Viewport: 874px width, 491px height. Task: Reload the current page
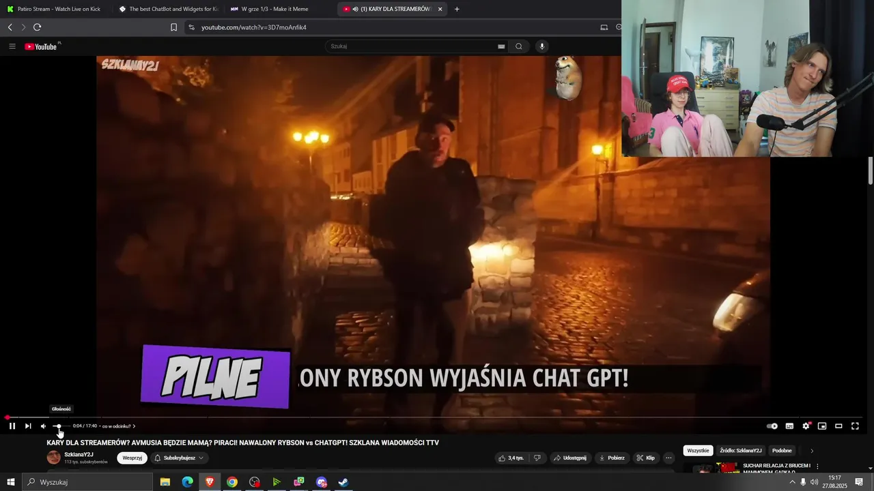(x=37, y=27)
